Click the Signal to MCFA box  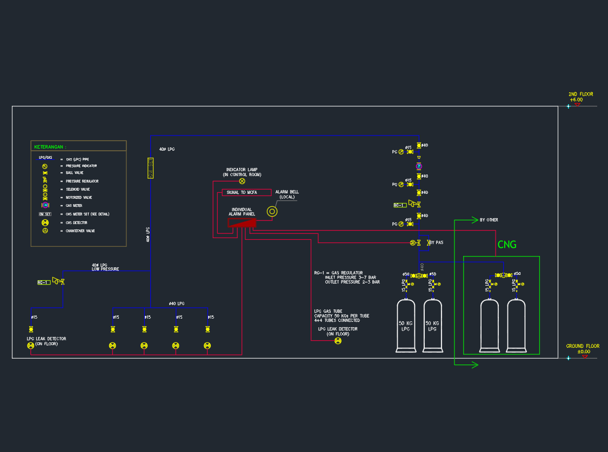(246, 193)
